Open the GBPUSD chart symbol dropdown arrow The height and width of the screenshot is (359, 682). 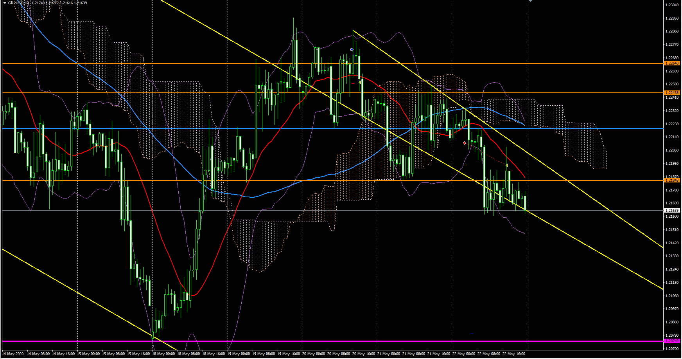point(5,3)
